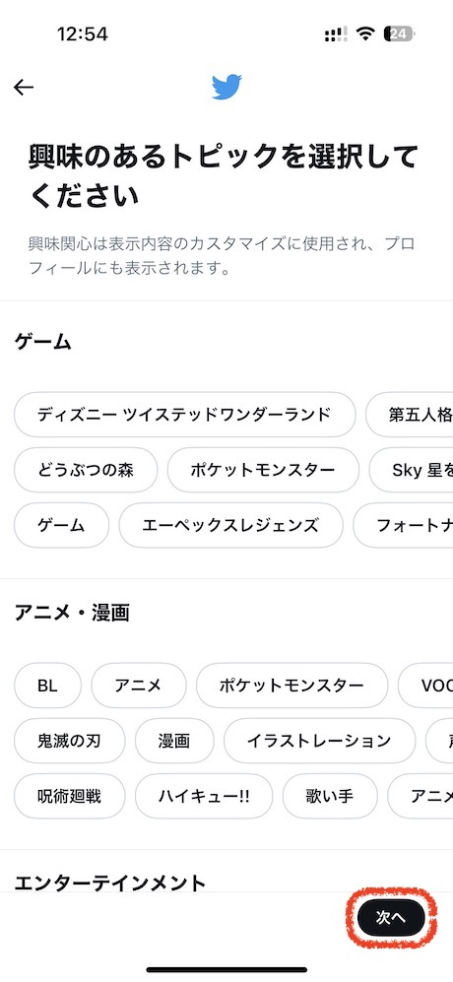Image resolution: width=453 pixels, height=982 pixels.
Task: Toggle the アニメ topic chip
Action: pyautogui.click(x=139, y=686)
